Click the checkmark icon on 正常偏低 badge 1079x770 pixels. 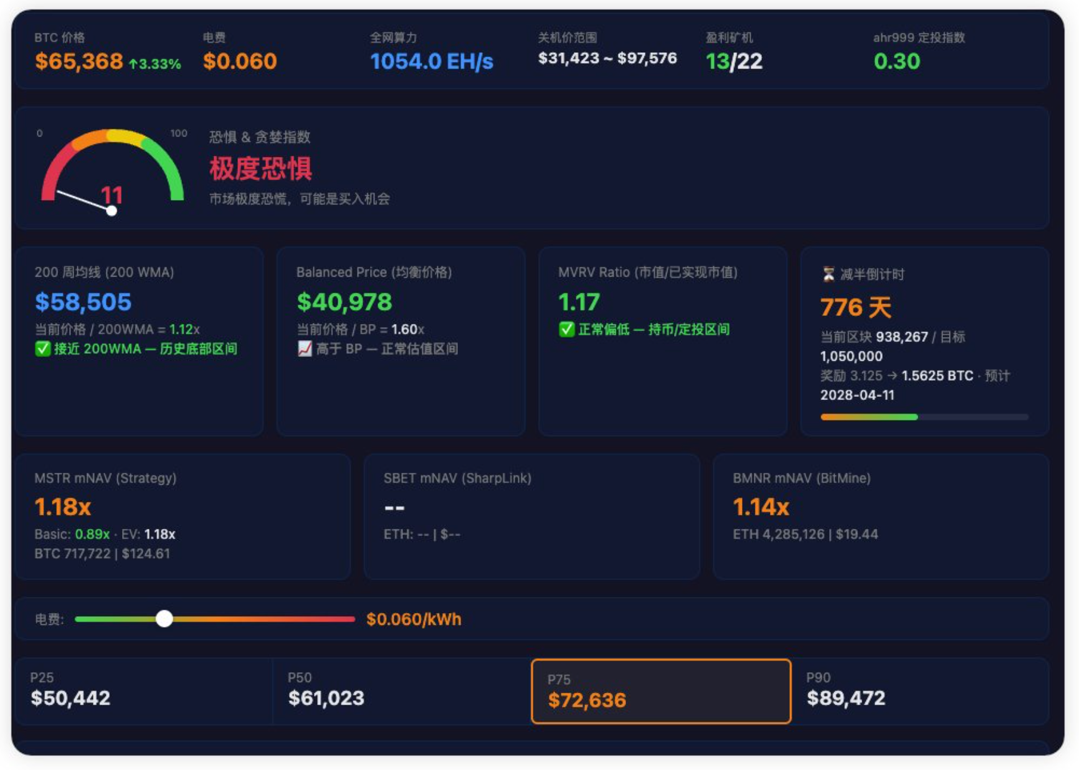coord(566,330)
